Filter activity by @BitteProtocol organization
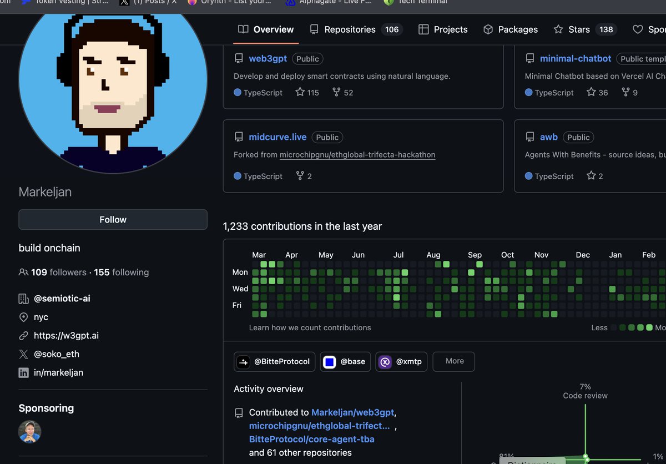This screenshot has width=666, height=464. click(x=275, y=361)
